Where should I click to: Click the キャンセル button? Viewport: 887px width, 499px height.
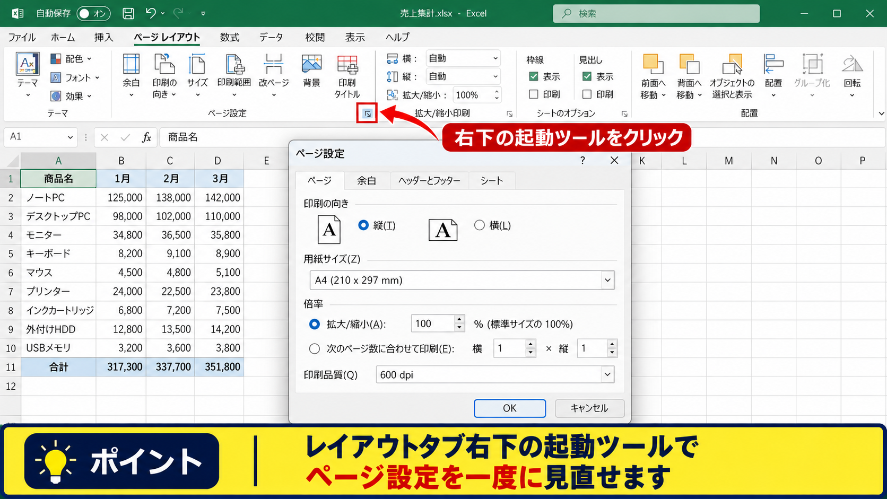tap(589, 408)
